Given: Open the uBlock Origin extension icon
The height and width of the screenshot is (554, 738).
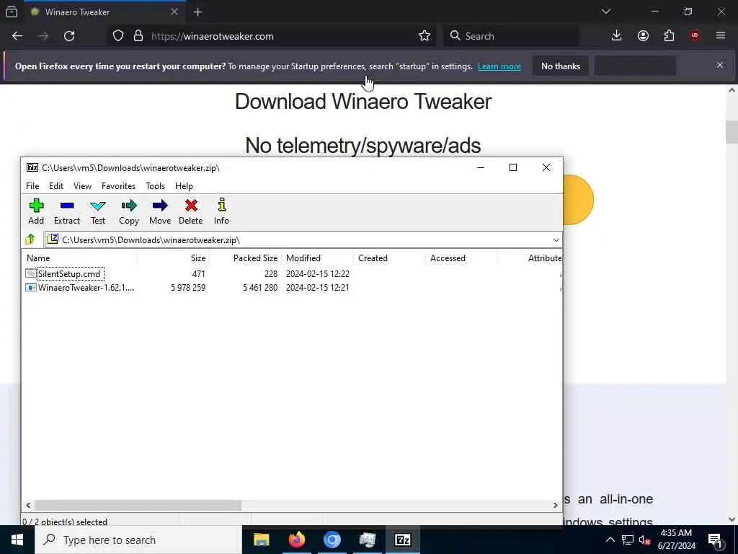Looking at the screenshot, I should pyautogui.click(x=695, y=36).
